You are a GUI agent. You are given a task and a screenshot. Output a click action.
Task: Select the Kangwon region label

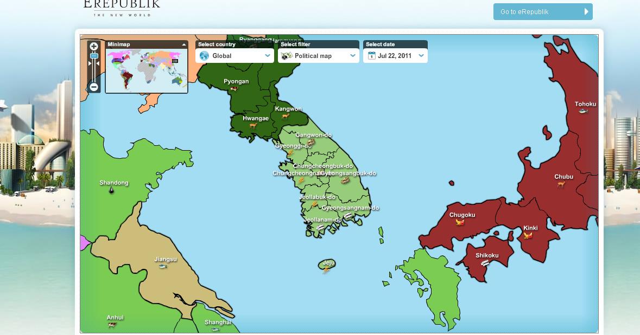(288, 109)
